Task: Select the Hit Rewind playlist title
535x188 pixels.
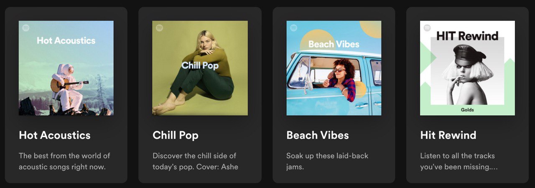Action: click(x=448, y=135)
